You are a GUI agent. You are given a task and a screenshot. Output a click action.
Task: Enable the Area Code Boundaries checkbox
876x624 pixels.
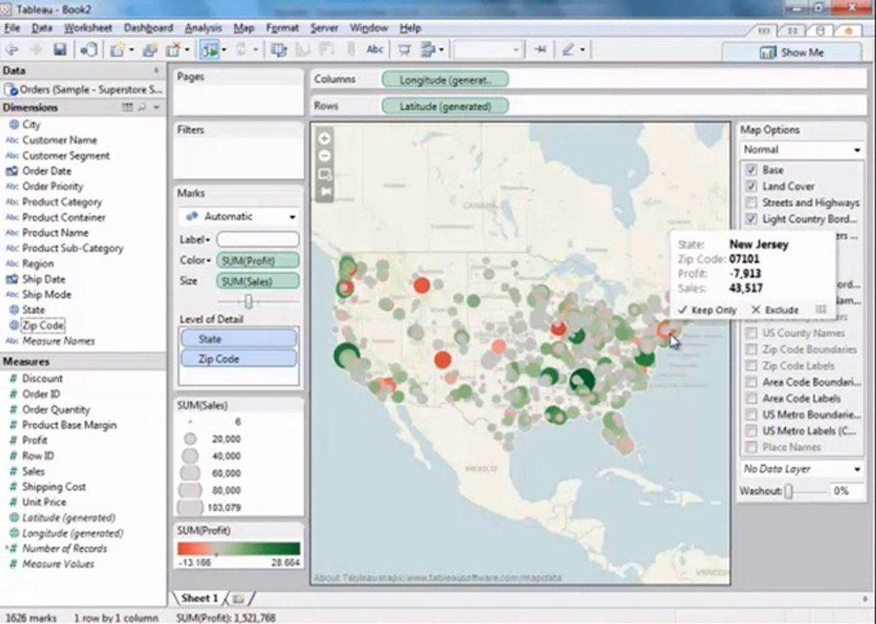click(x=751, y=382)
